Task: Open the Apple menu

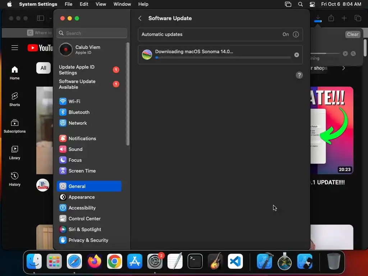Action: click(9, 4)
